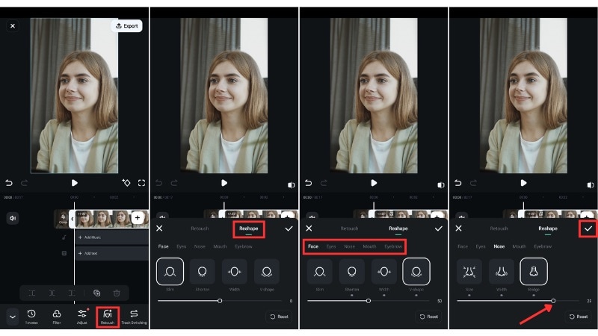
Task: Toggle compare icon on the slider-50 panel screen
Action: coord(441,185)
